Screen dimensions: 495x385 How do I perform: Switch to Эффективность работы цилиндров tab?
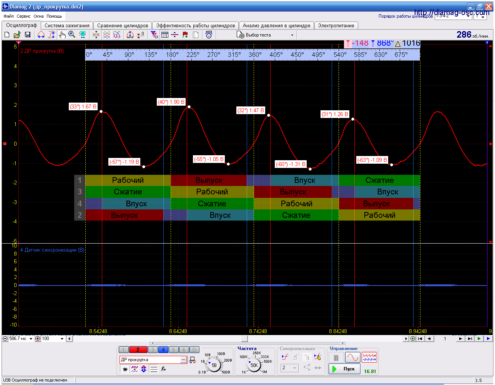[196, 26]
